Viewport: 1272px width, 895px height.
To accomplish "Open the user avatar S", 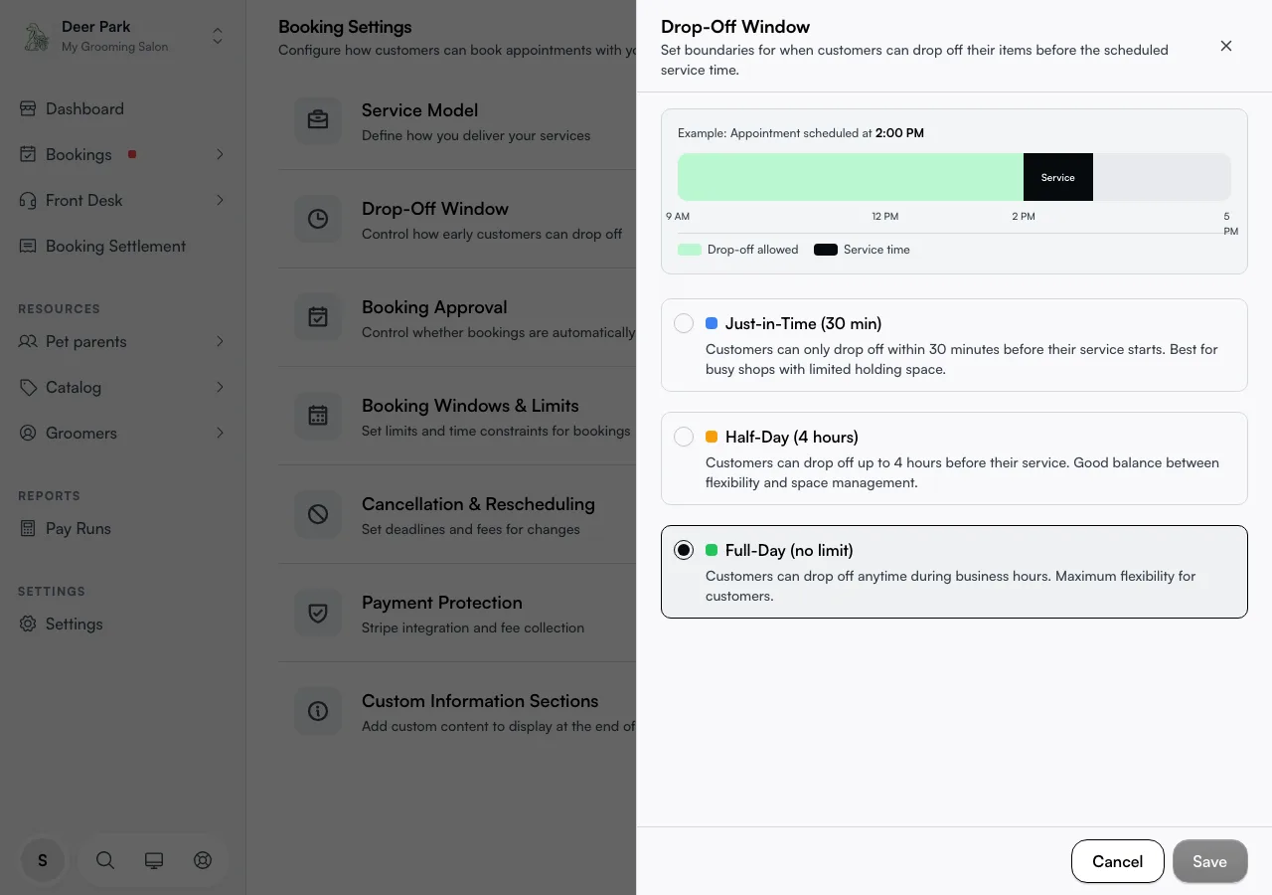I will 43,861.
